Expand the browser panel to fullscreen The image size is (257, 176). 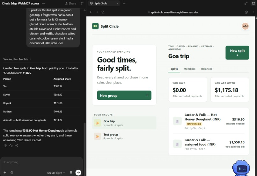[x=246, y=3]
